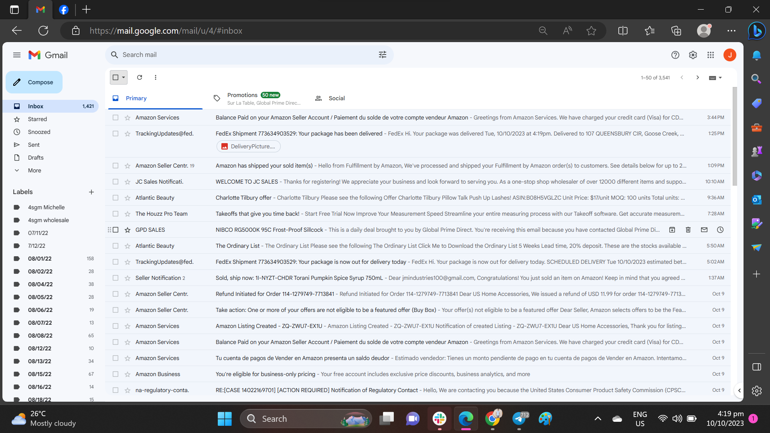This screenshot has height=433, width=770.
Task: Open the More options three-dot menu in mail toolbar
Action: point(156,77)
